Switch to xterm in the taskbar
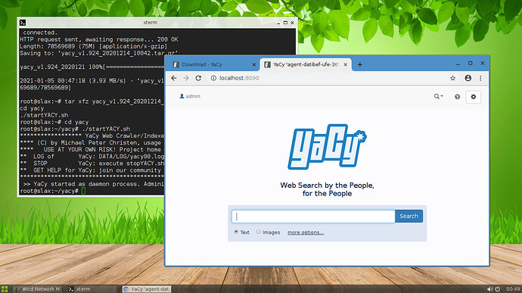 (x=92, y=289)
